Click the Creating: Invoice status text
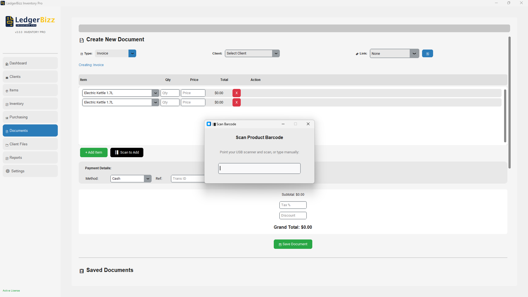This screenshot has width=528, height=297. [x=91, y=65]
